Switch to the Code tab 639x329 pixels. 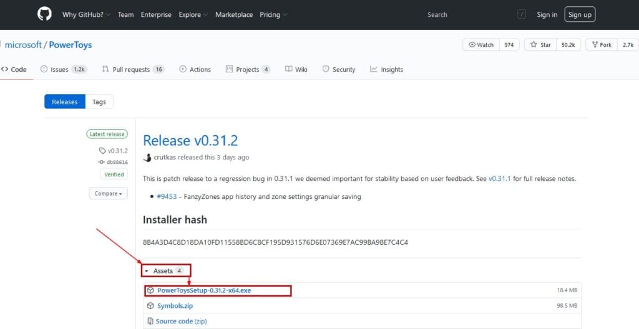coord(14,69)
